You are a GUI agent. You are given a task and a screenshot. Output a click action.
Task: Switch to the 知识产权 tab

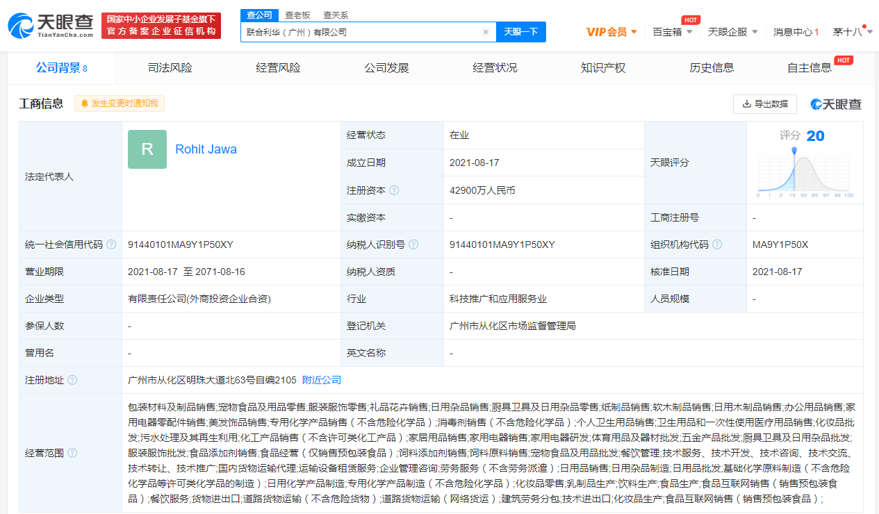(603, 67)
